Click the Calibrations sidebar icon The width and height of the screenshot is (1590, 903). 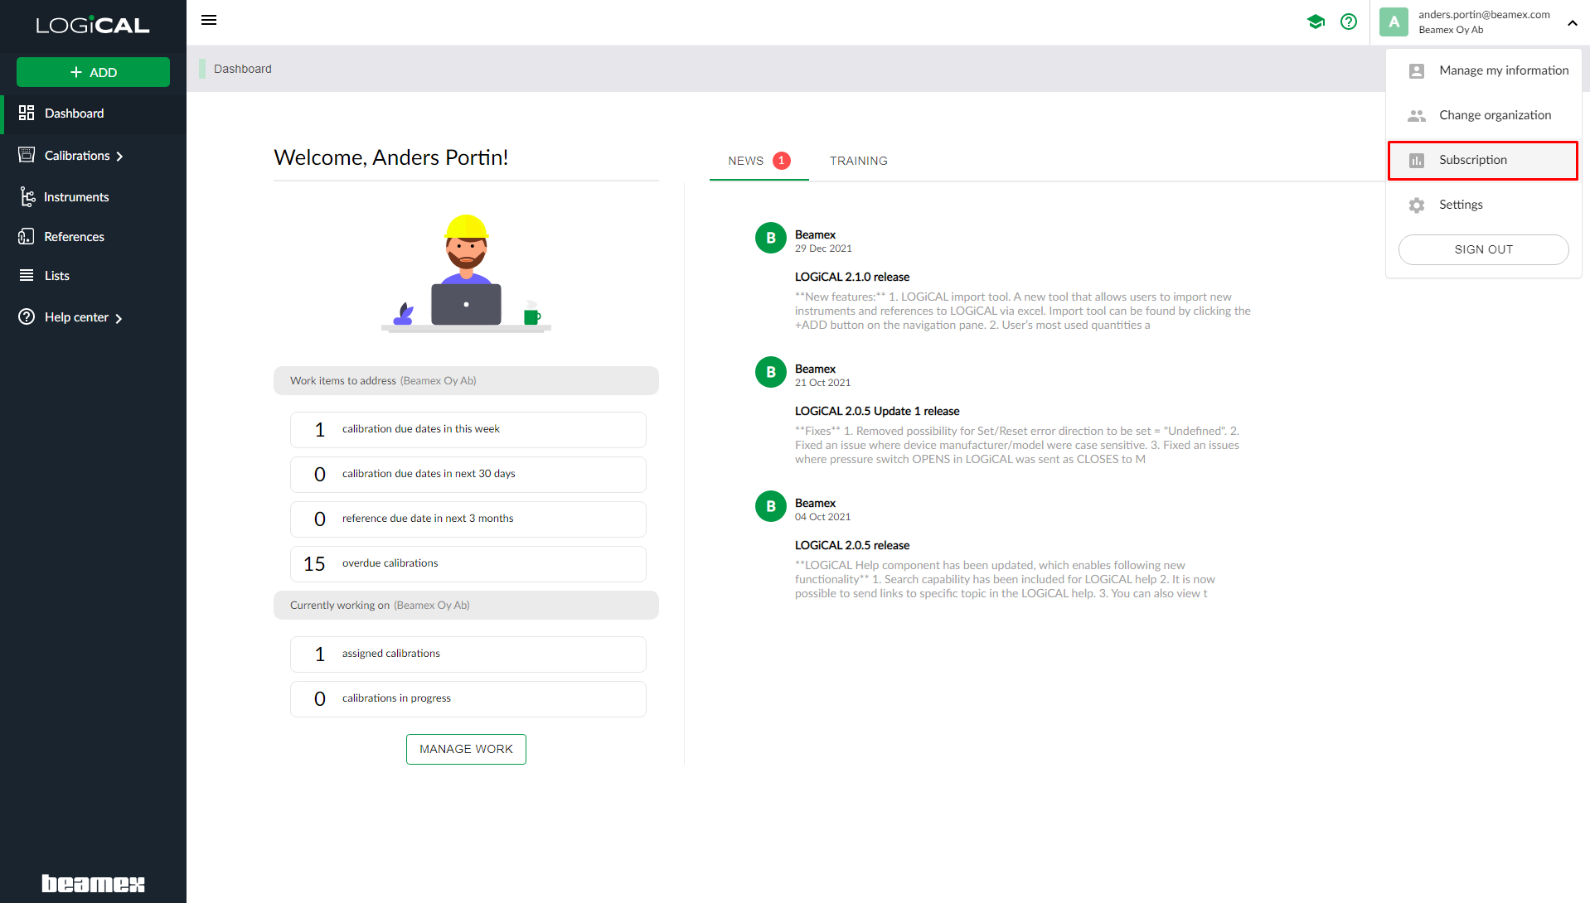click(x=27, y=155)
